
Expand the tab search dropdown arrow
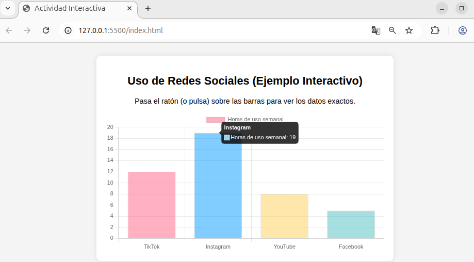8,8
